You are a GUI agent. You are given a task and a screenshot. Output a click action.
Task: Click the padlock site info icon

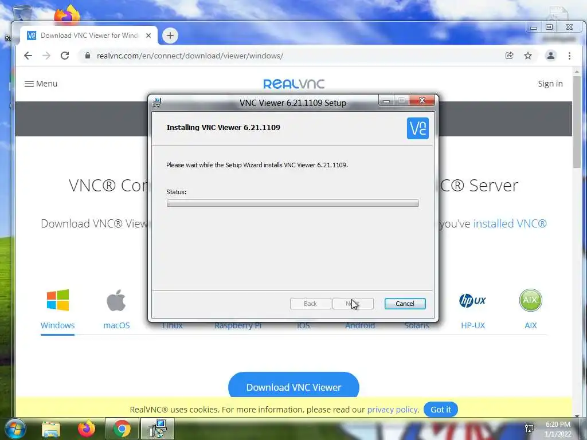[x=88, y=56]
